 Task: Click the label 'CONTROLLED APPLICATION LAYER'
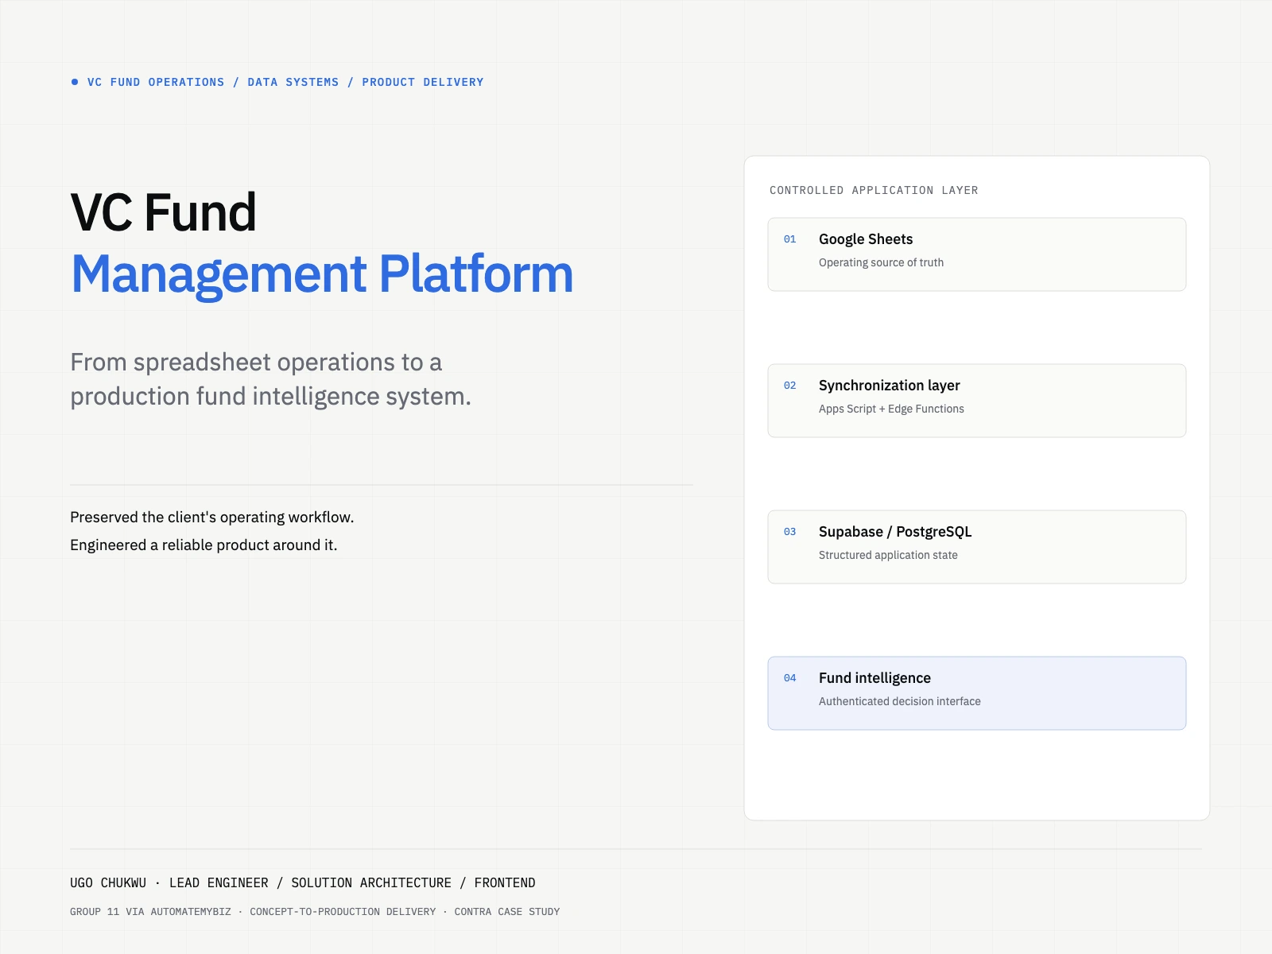(x=874, y=191)
